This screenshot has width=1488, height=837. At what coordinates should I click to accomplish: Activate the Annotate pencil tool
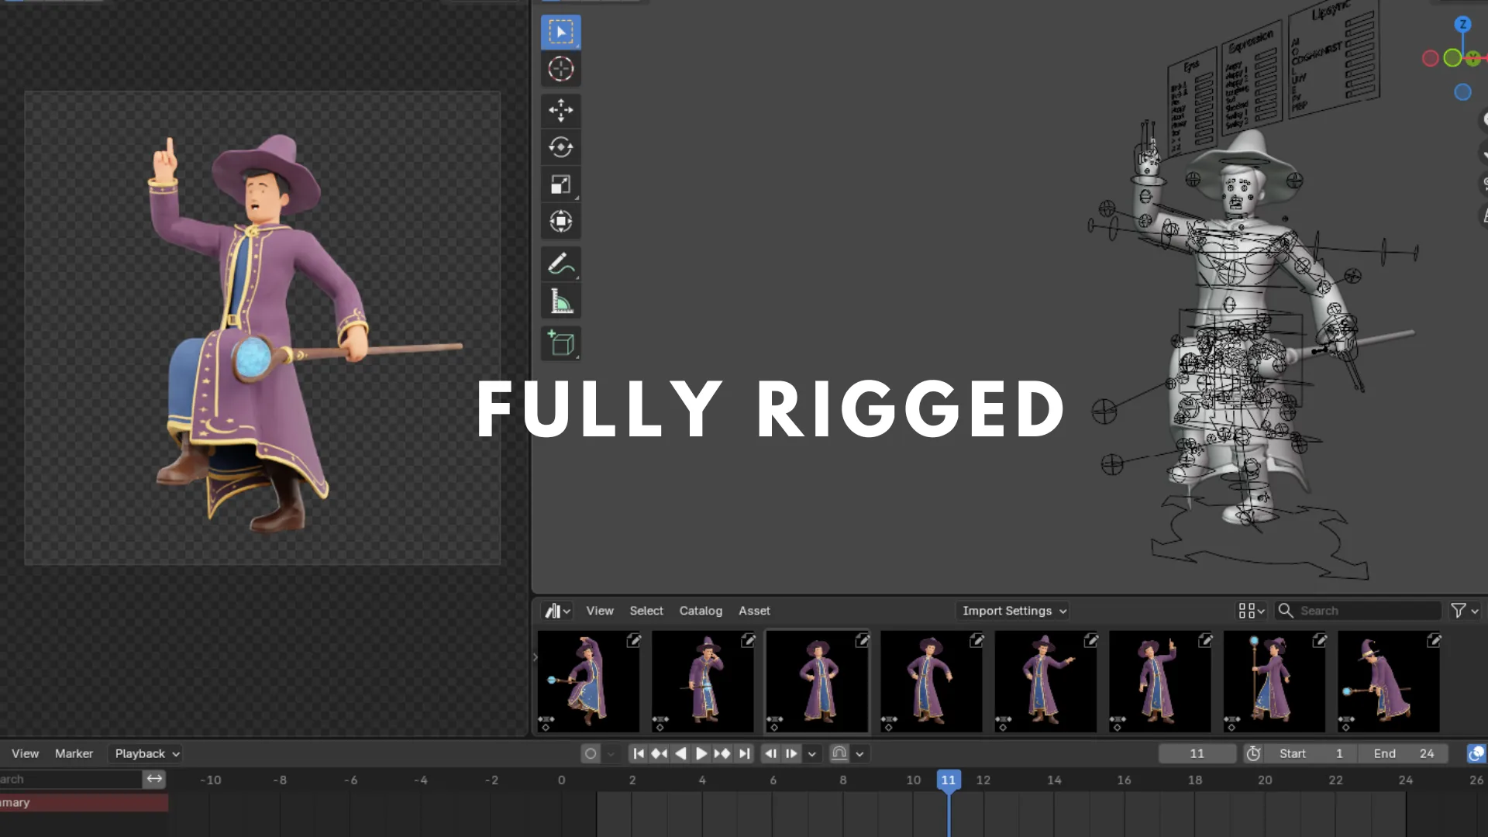(560, 264)
